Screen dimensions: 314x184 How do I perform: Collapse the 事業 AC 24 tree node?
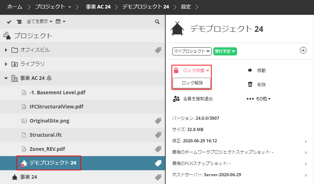point(6,78)
